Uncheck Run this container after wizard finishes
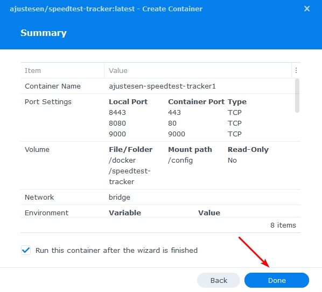The height and width of the screenshot is (292, 322). (x=26, y=250)
